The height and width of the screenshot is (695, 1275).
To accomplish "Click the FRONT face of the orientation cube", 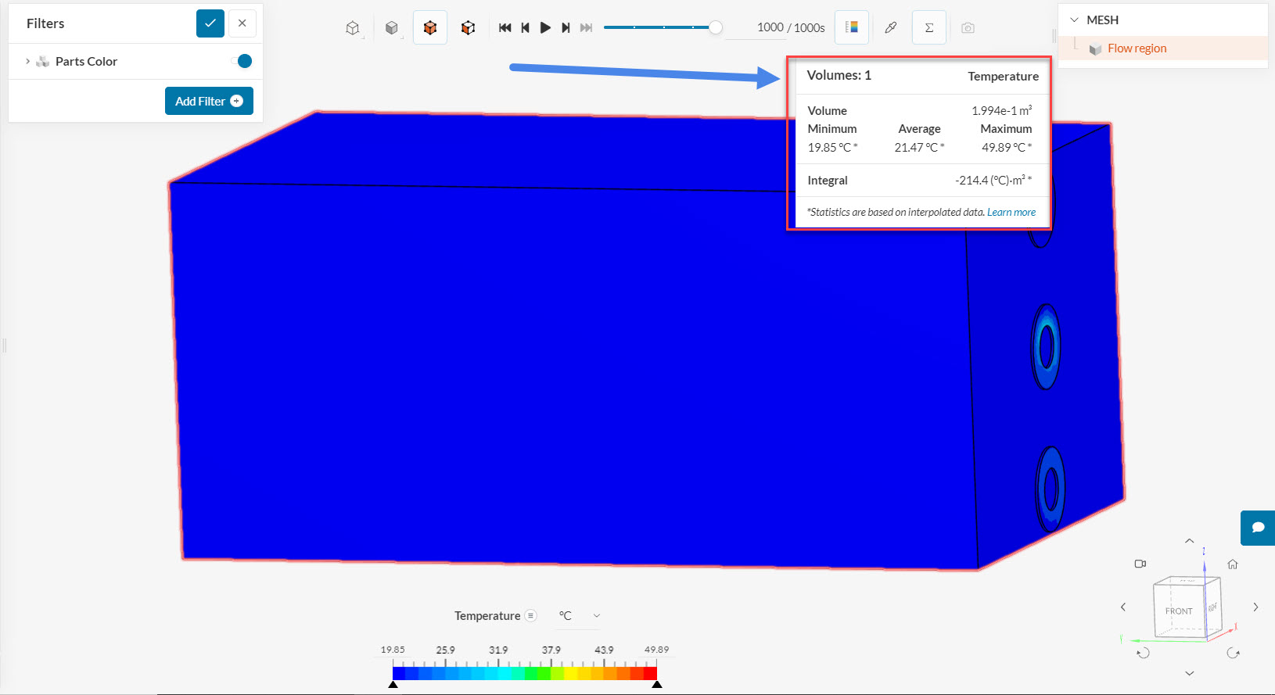I will pos(1179,611).
